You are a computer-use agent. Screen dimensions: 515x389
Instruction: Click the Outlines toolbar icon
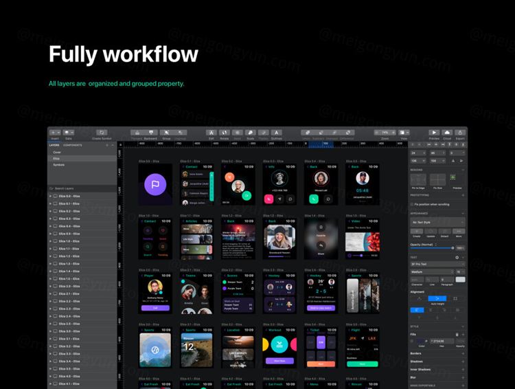pos(276,132)
